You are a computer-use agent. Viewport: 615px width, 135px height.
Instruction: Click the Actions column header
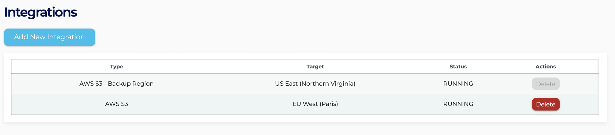coord(545,67)
